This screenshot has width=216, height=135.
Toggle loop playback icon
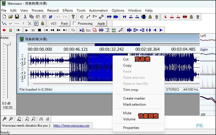(x=73, y=30)
